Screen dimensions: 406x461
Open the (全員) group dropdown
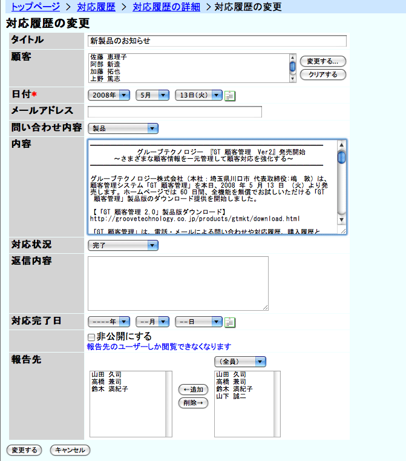pos(240,362)
